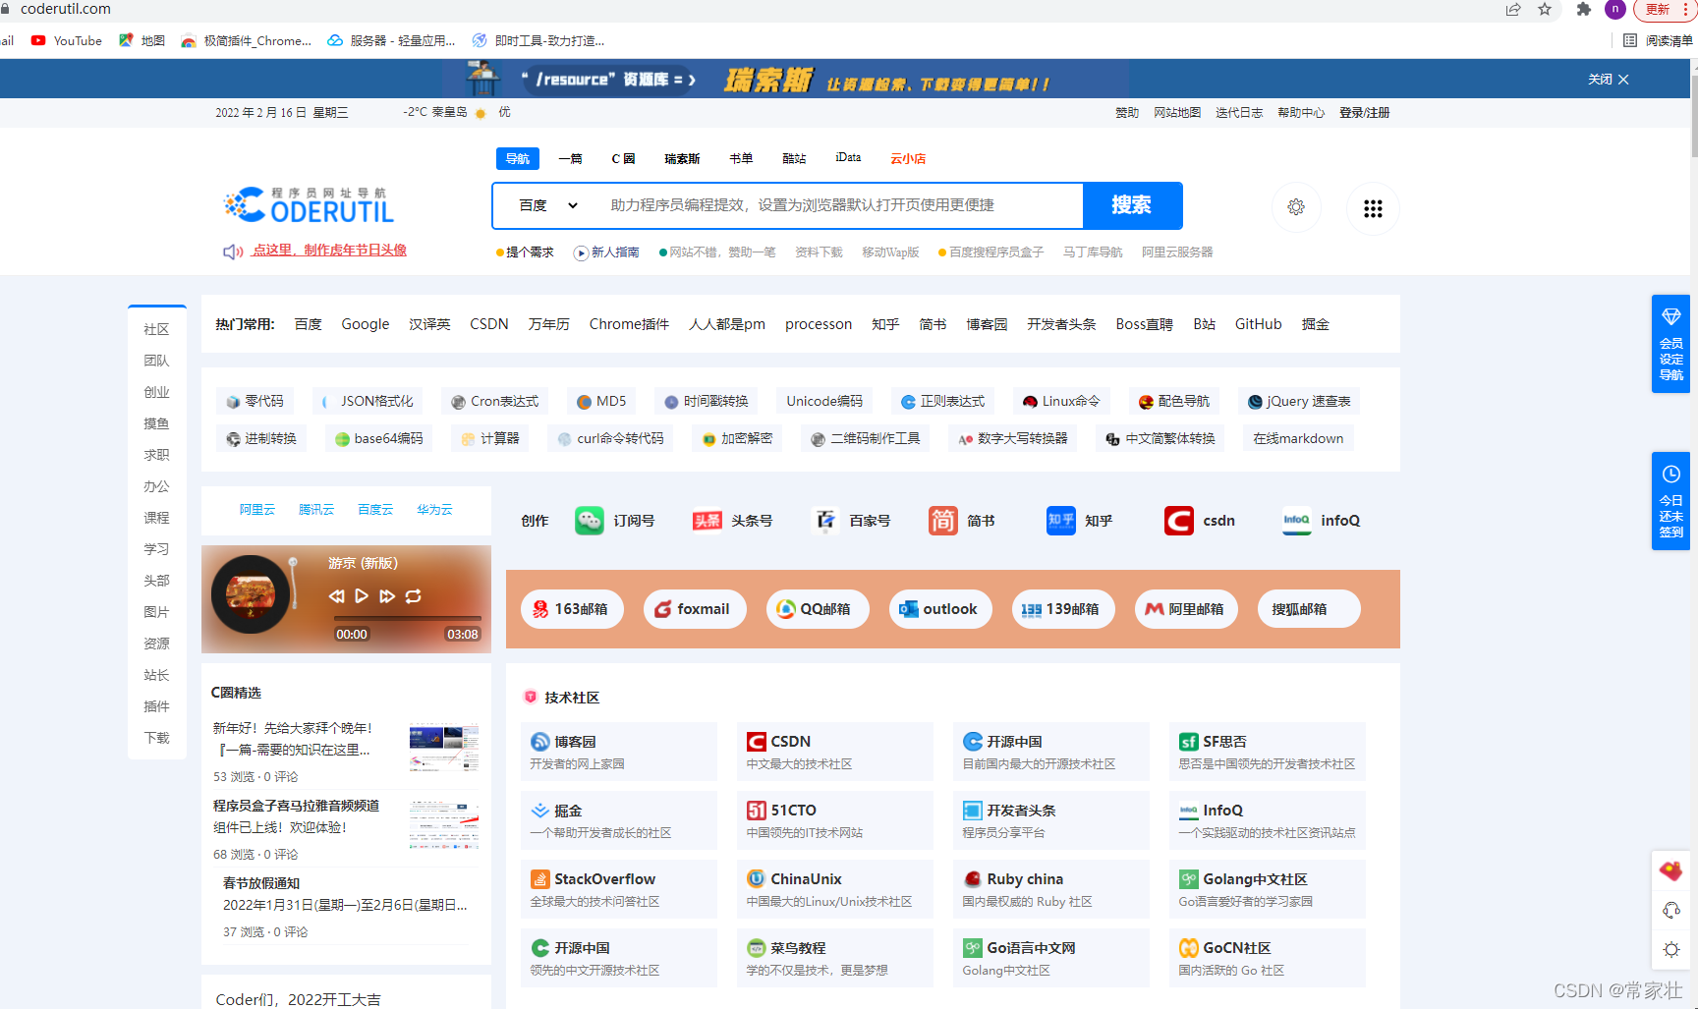Select 插件 in the left sidebar
Image resolution: width=1698 pixels, height=1009 pixels.
156,706
